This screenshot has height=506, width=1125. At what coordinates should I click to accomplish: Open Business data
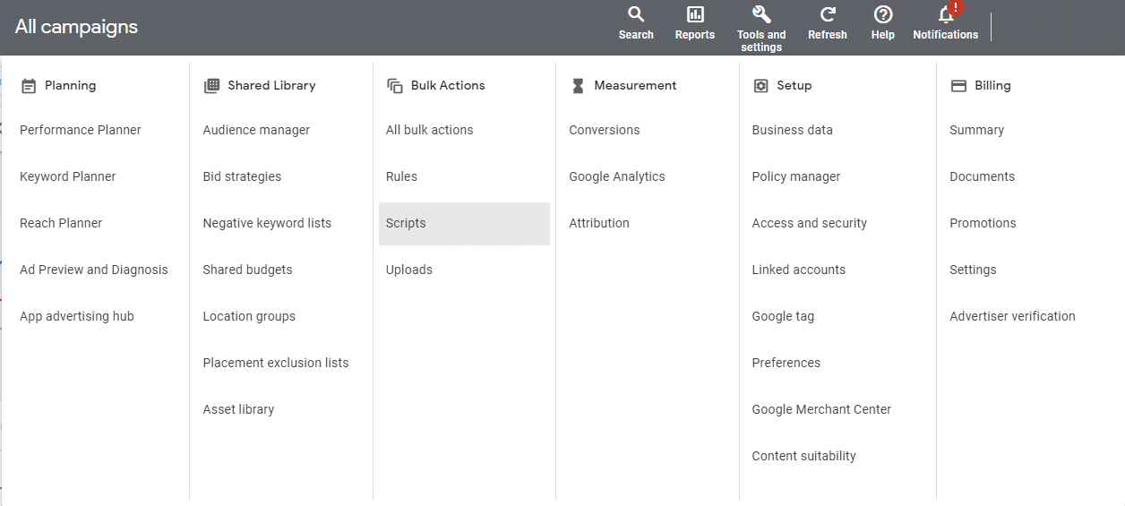(x=793, y=130)
